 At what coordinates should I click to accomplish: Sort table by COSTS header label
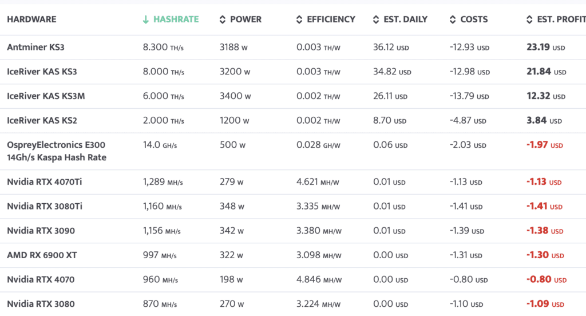tap(474, 19)
